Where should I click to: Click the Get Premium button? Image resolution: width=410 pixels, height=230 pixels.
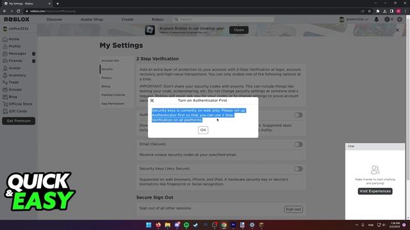pyautogui.click(x=19, y=121)
